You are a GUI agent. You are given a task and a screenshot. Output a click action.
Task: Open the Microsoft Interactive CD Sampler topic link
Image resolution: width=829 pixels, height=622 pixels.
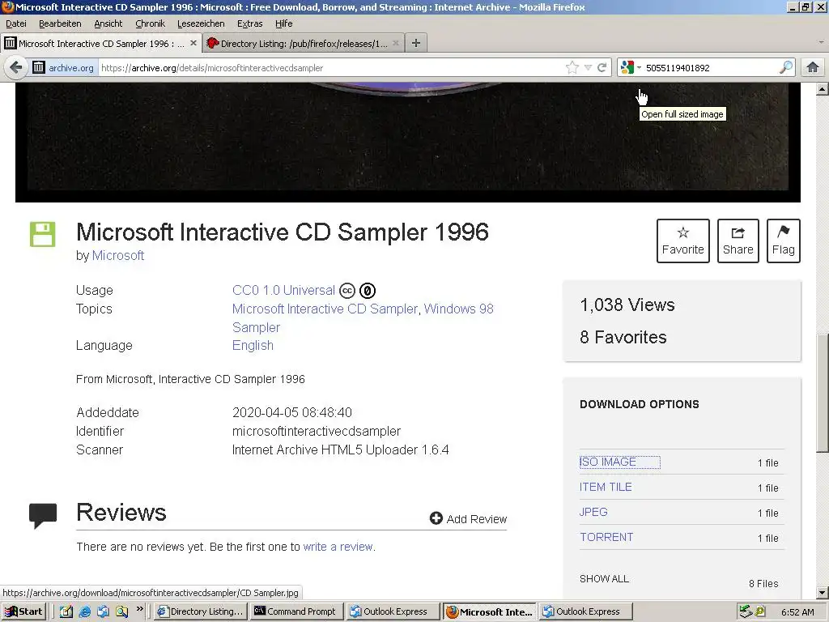(325, 309)
